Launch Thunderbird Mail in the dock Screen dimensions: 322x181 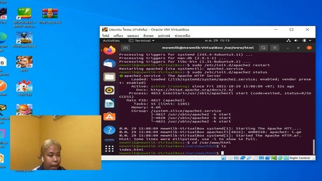click(109, 63)
